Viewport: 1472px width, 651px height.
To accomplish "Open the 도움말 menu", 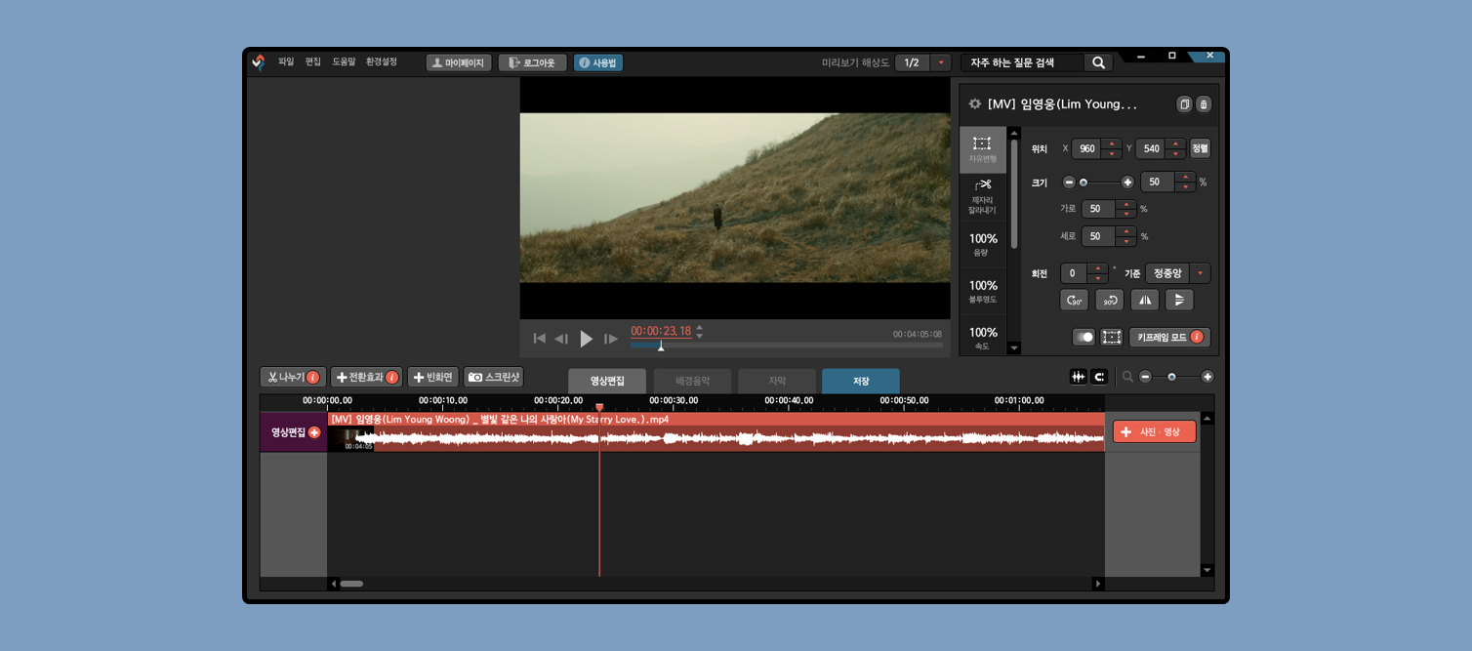I will [x=345, y=61].
